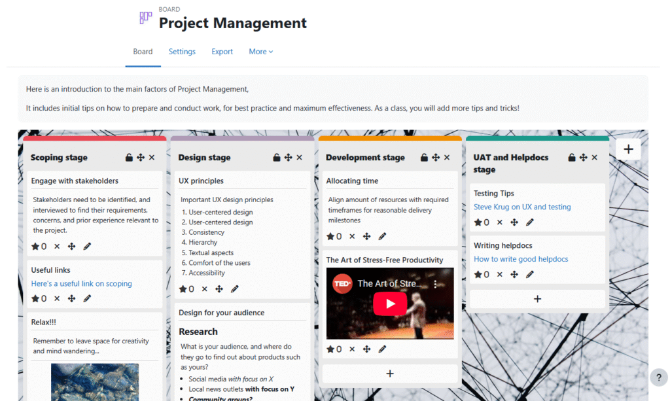Viewport: 670px width, 401px height.
Task: Edit the Engage with stakeholders card
Action: pyautogui.click(x=88, y=246)
